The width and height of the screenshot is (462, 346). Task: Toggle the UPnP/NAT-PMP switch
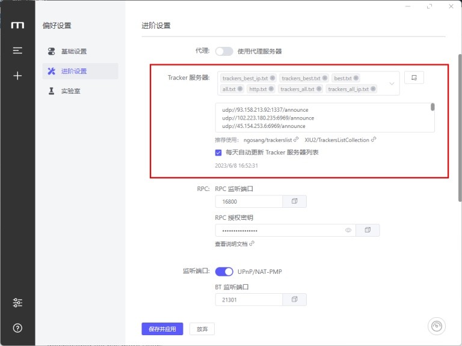click(x=224, y=272)
